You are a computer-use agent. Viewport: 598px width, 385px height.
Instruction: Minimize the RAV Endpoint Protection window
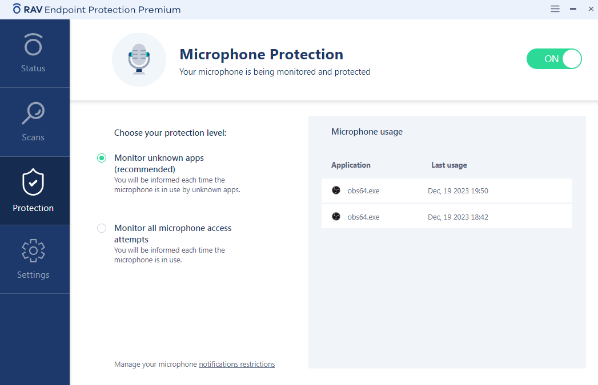pos(572,9)
